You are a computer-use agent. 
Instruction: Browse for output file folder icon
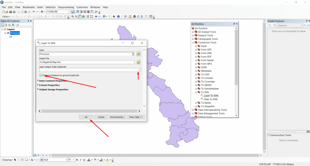click(139, 62)
